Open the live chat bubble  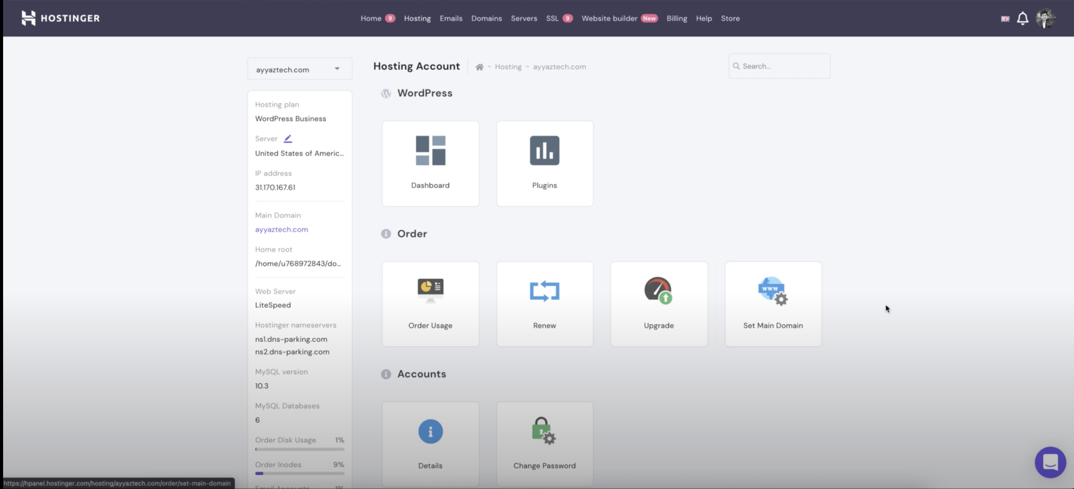tap(1050, 462)
